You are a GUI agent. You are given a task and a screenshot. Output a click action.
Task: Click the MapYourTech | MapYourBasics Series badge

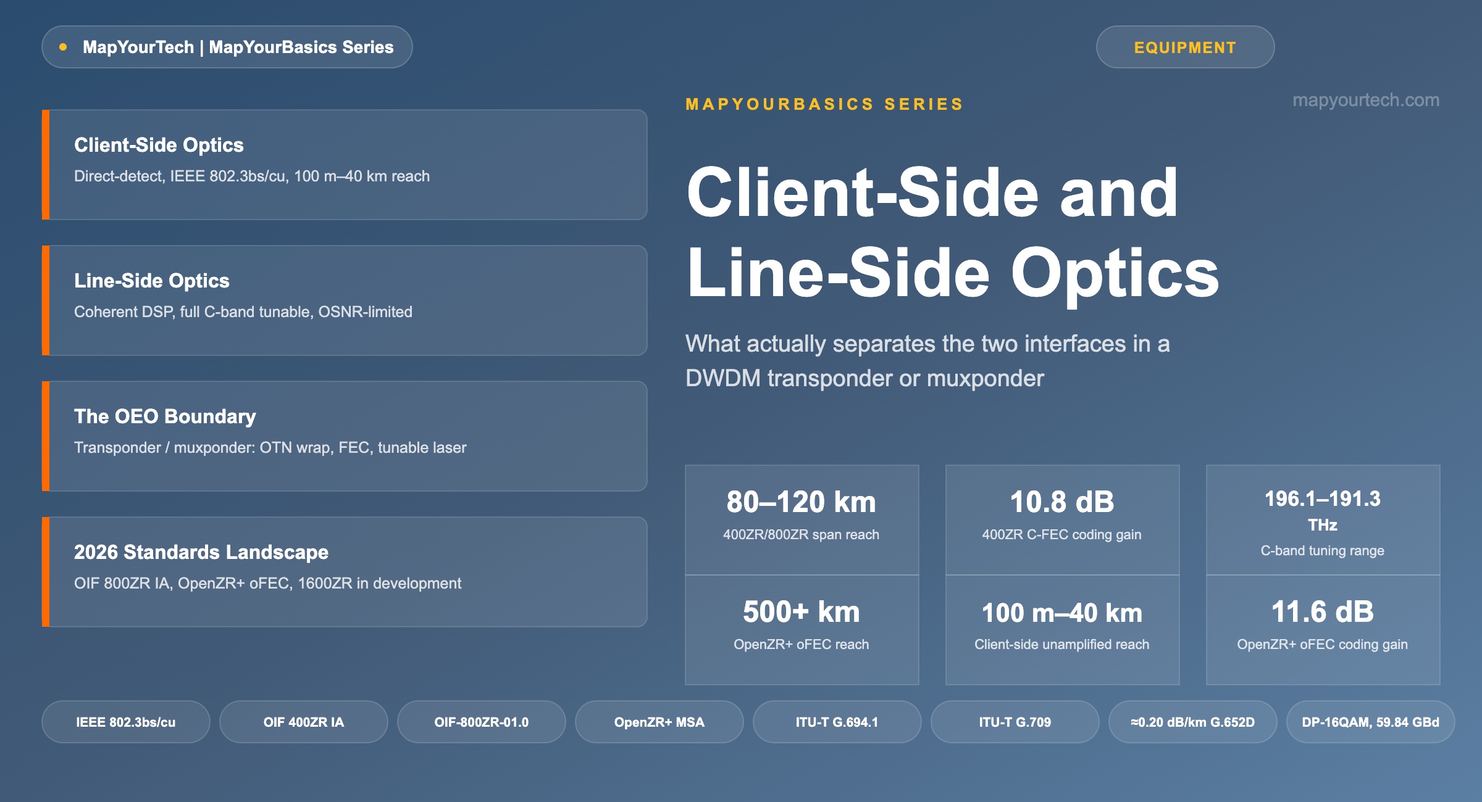coord(227,47)
